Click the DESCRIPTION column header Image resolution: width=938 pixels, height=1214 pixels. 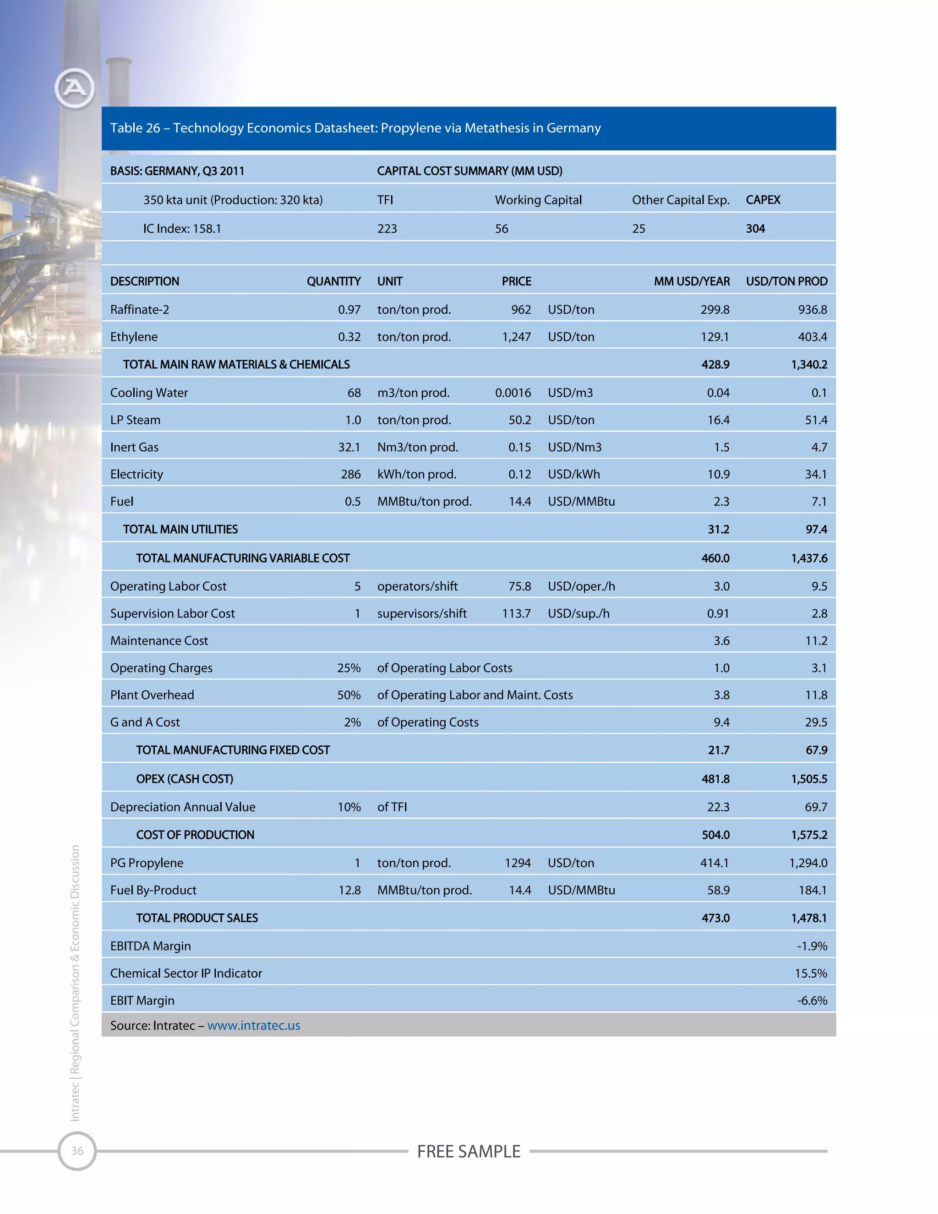(144, 281)
